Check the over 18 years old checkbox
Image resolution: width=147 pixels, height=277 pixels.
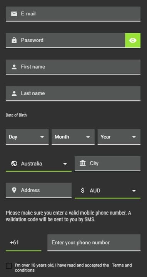point(9,266)
